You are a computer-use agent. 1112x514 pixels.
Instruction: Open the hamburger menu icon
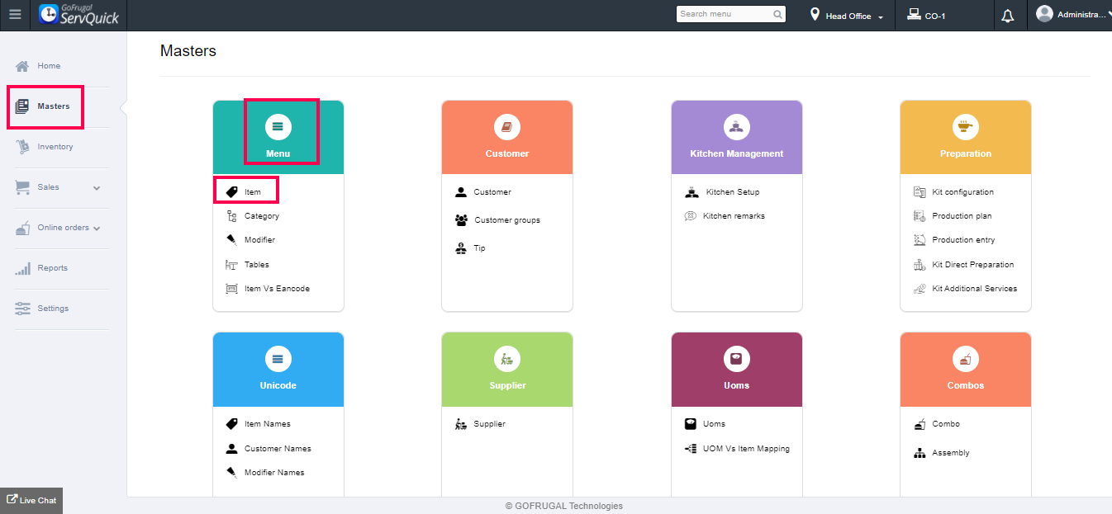(15, 14)
